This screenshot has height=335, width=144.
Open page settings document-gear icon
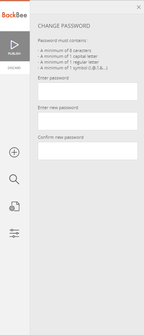coord(14,206)
